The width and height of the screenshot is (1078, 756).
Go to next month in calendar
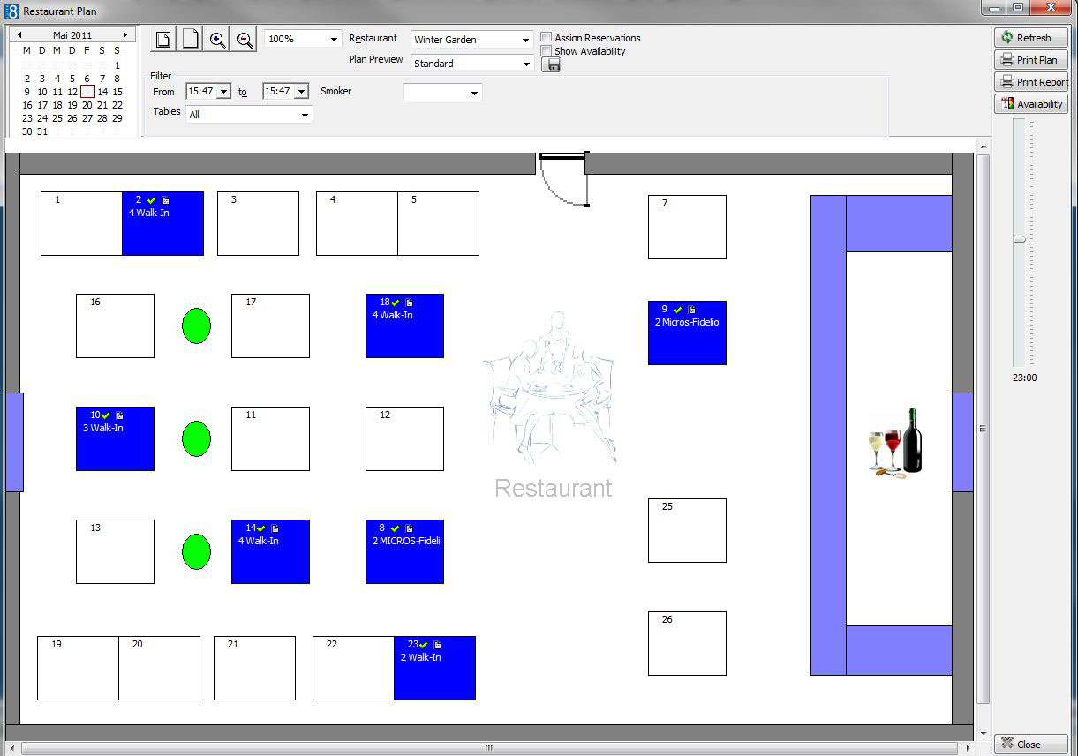coord(125,35)
